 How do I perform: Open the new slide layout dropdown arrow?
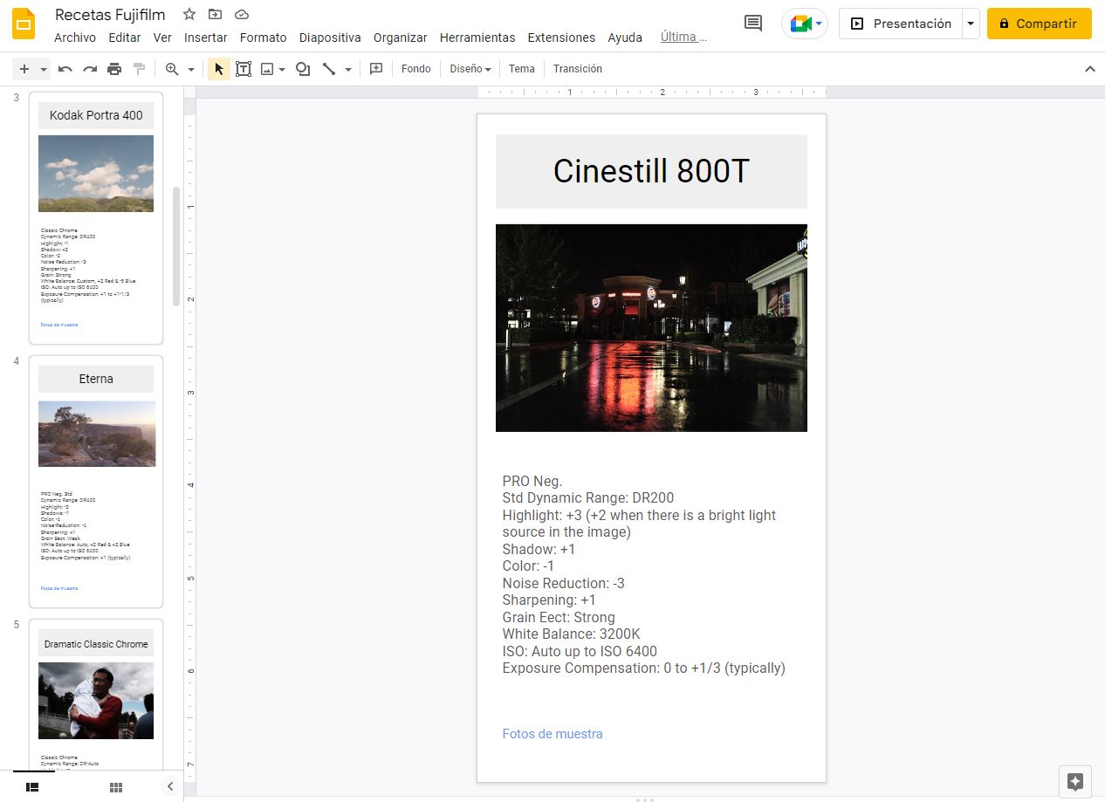pos(44,69)
